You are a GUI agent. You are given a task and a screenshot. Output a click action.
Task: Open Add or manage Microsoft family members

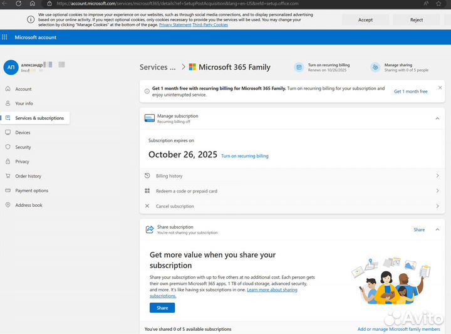(398, 329)
